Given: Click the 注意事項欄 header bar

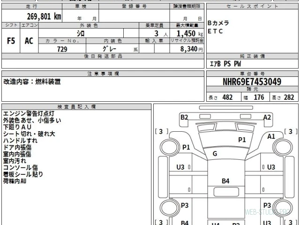Looking at the screenshot, I should pyautogui.click(x=103, y=74).
